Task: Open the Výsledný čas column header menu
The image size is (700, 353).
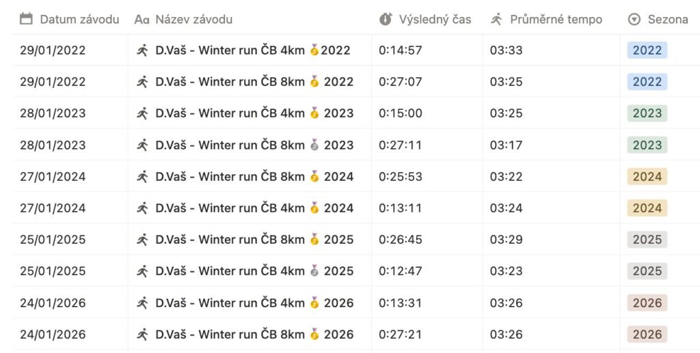Action: click(435, 19)
